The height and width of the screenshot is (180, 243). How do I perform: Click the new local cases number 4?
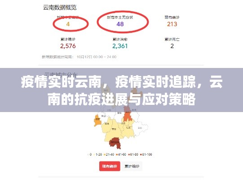[x=68, y=24]
